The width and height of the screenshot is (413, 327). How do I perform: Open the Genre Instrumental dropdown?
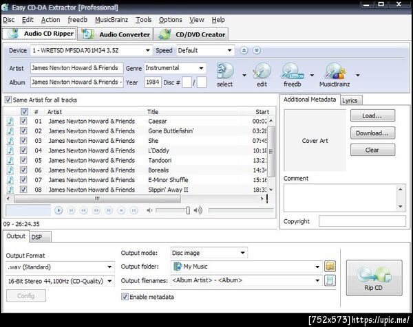[x=175, y=68]
